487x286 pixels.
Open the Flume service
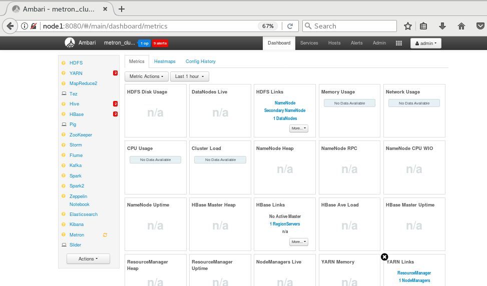[x=76, y=155]
